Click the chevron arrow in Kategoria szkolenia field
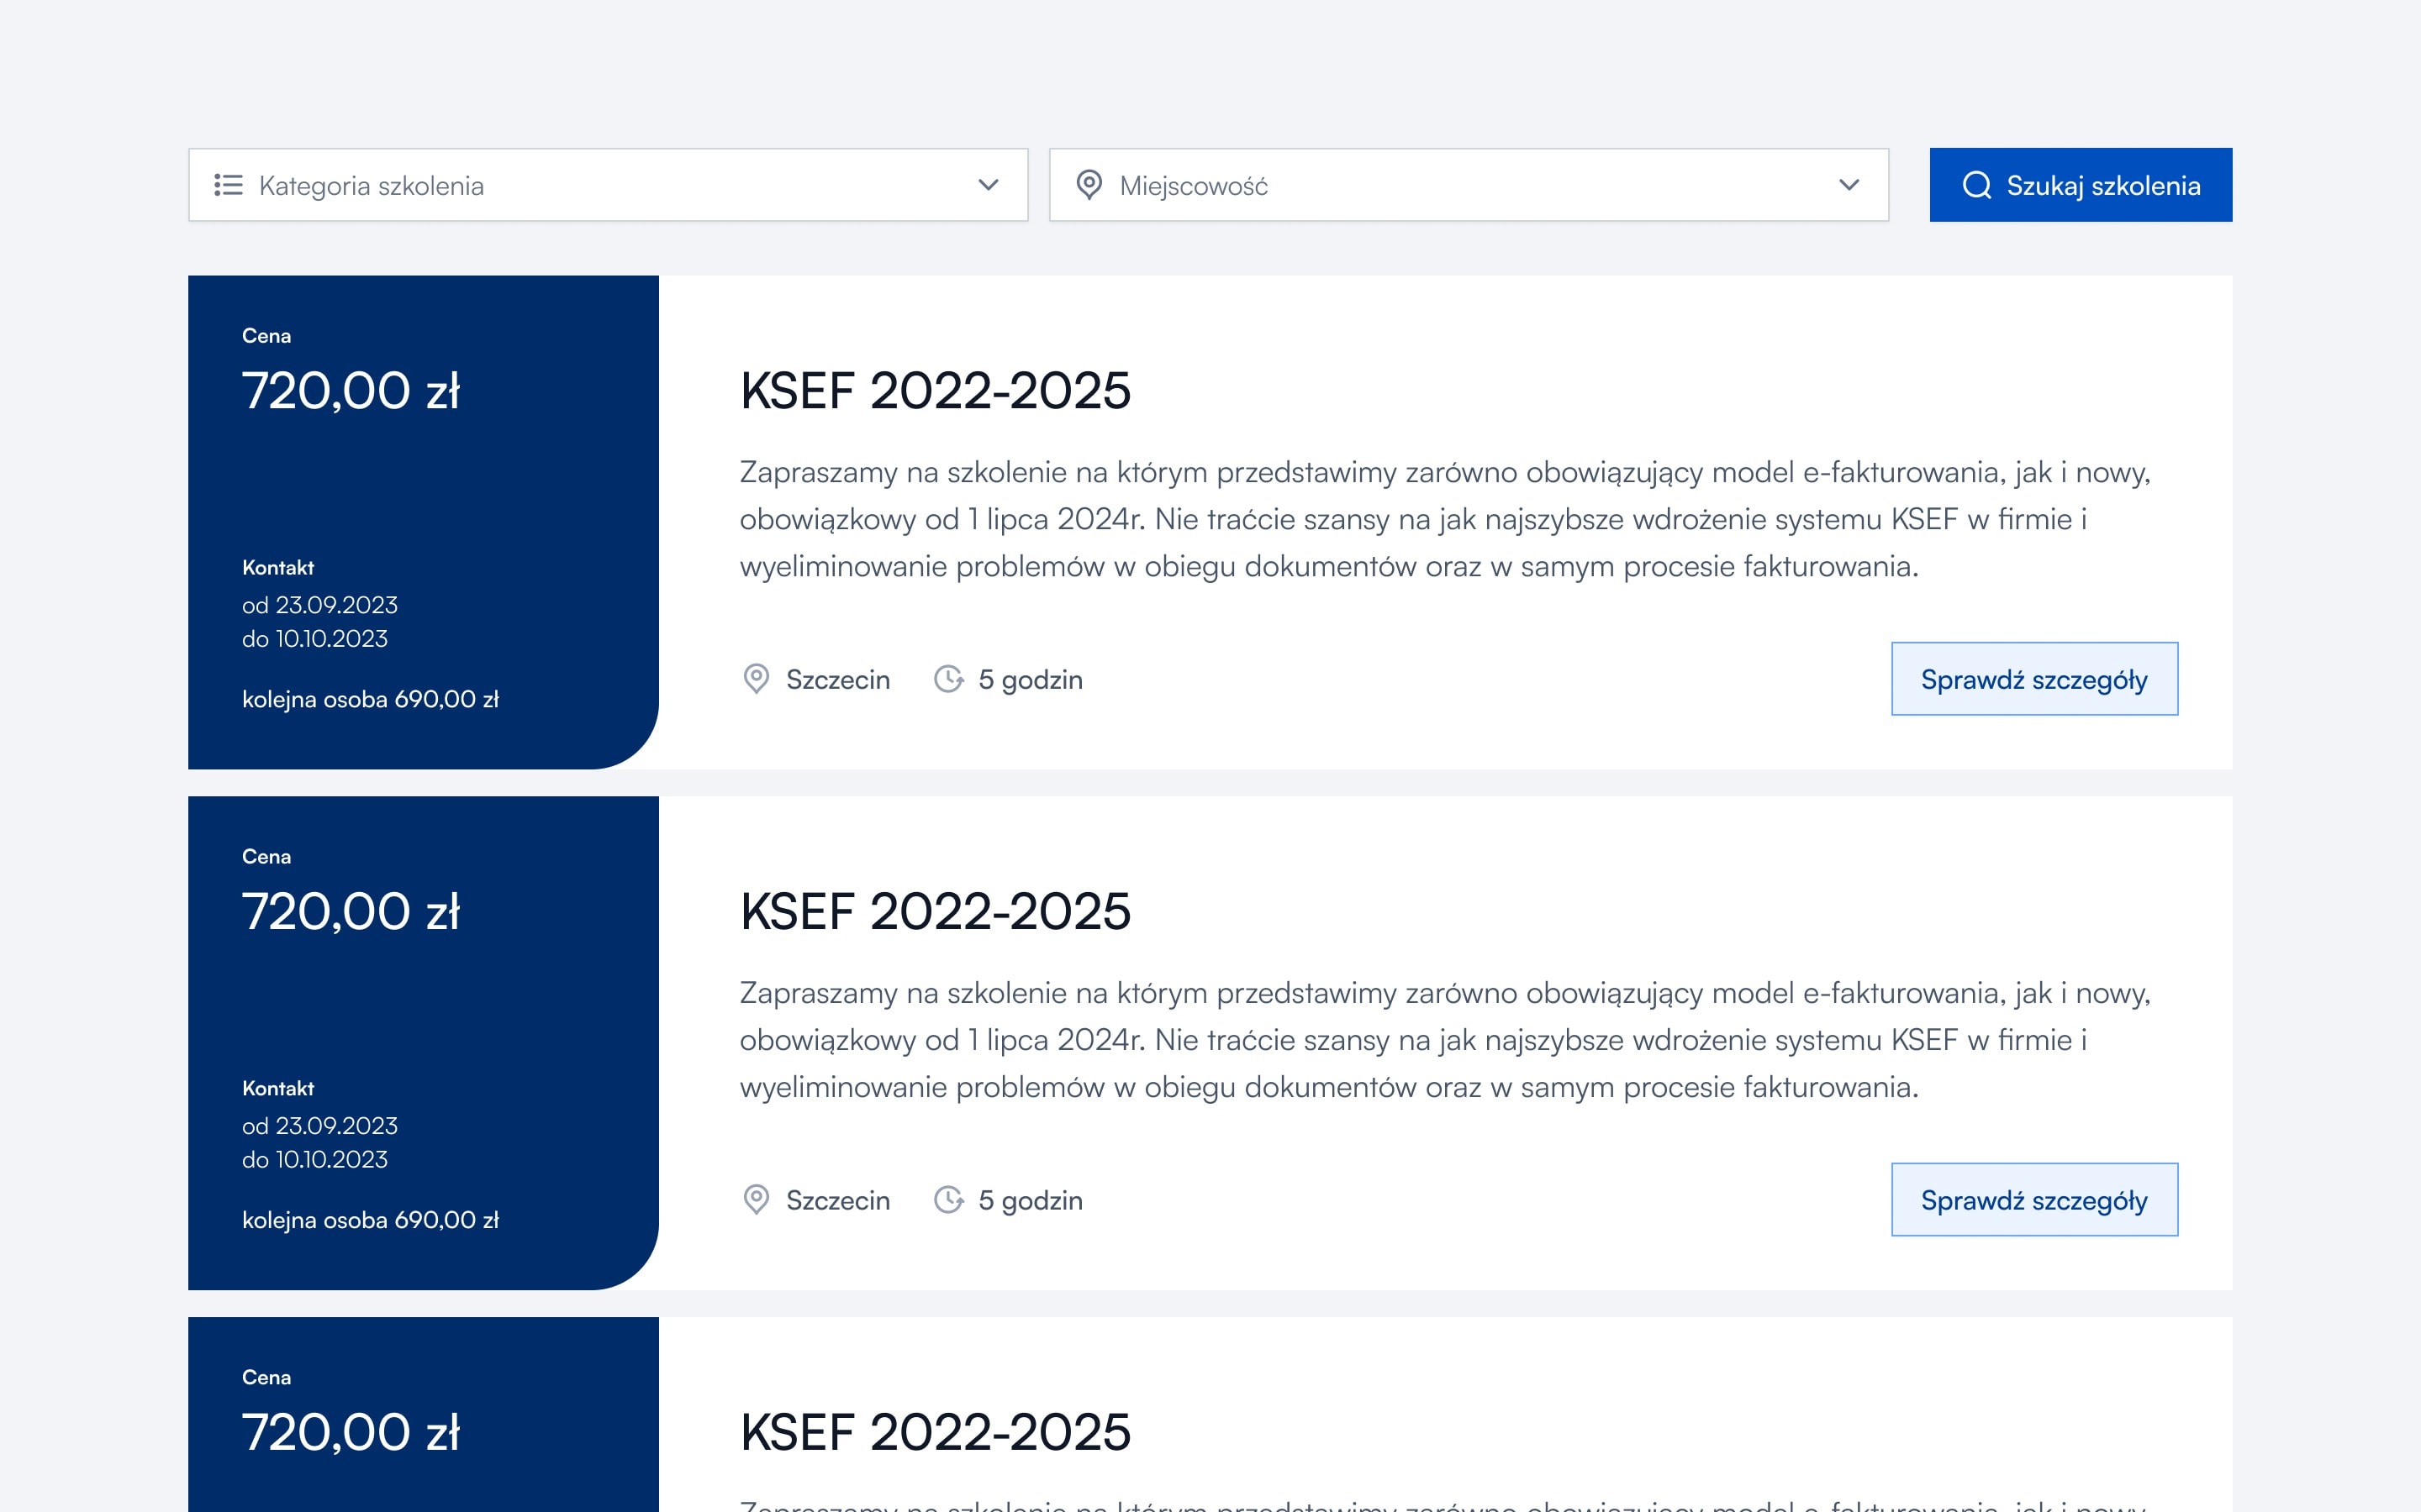The width and height of the screenshot is (2421, 1512). 989,185
